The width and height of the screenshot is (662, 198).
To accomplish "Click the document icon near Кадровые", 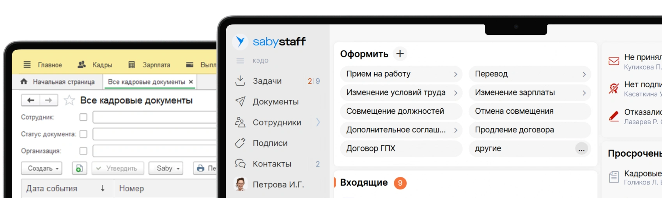I will tap(614, 177).
